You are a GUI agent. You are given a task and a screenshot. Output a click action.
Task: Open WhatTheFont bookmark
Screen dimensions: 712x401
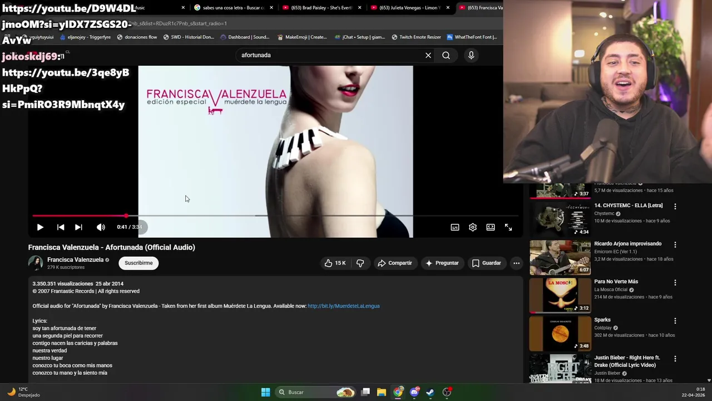tap(472, 37)
